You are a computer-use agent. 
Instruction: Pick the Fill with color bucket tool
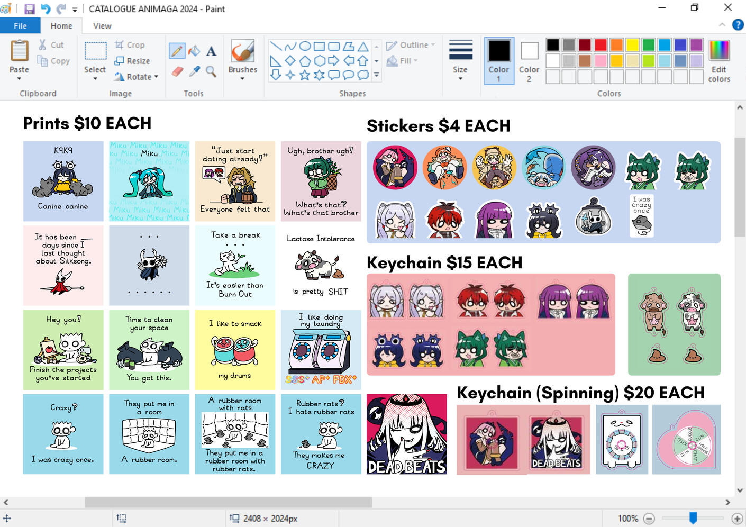pos(194,51)
